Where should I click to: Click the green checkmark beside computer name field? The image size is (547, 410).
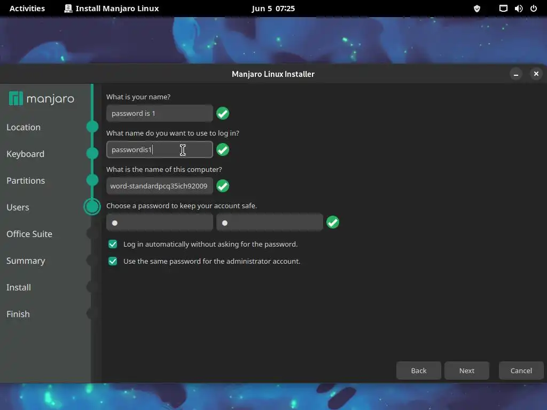[x=223, y=186]
